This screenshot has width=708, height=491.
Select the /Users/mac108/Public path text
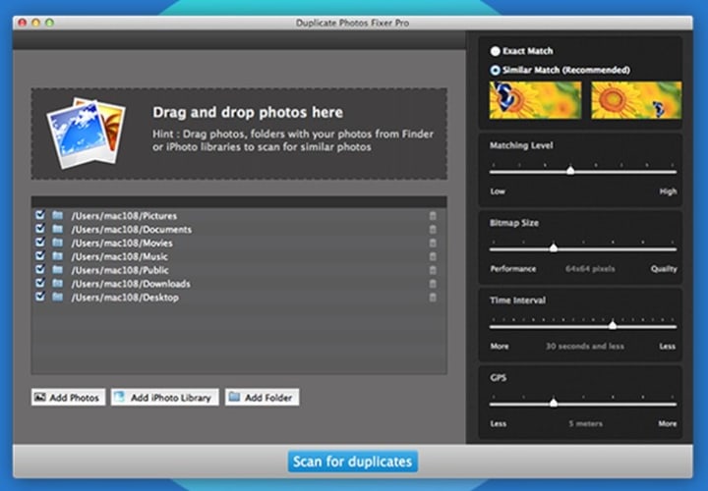(x=120, y=270)
